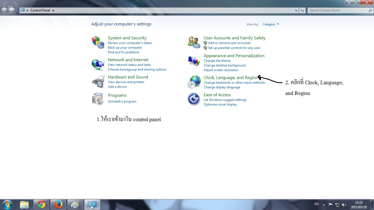Open Clock, Language, and Region heading
Image resolution: width=374 pixels, height=210 pixels.
(231, 78)
